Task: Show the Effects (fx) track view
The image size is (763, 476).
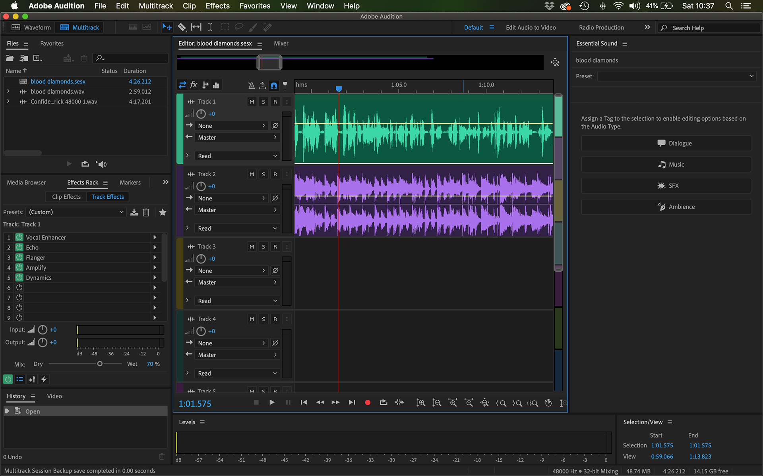Action: (194, 85)
